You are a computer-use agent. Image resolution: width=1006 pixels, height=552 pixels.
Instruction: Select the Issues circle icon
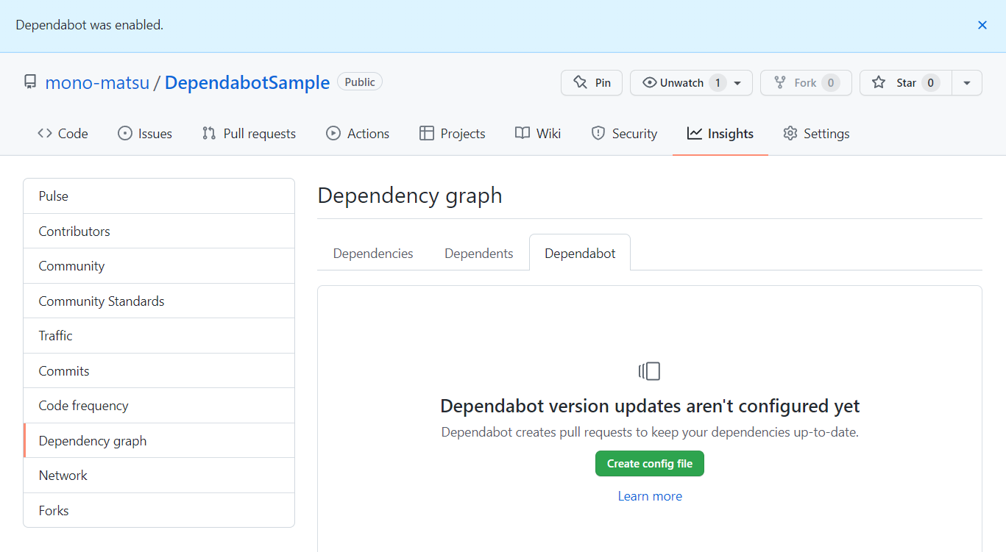pos(124,133)
